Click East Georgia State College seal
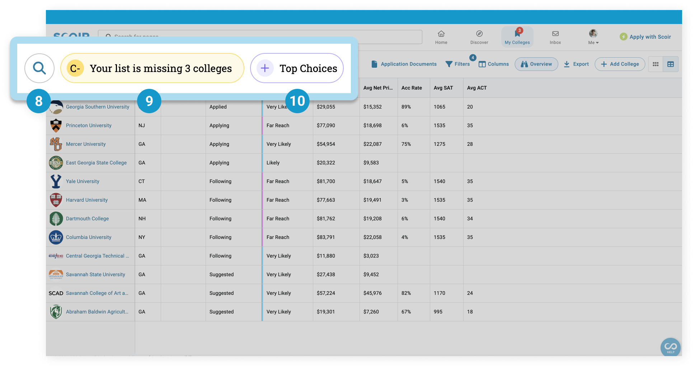695x369 pixels. (56, 163)
